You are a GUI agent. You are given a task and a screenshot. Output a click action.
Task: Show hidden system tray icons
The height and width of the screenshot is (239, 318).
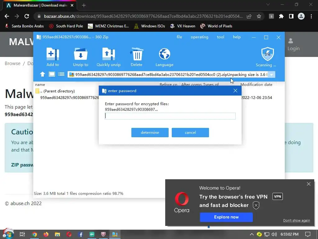(x=252, y=234)
